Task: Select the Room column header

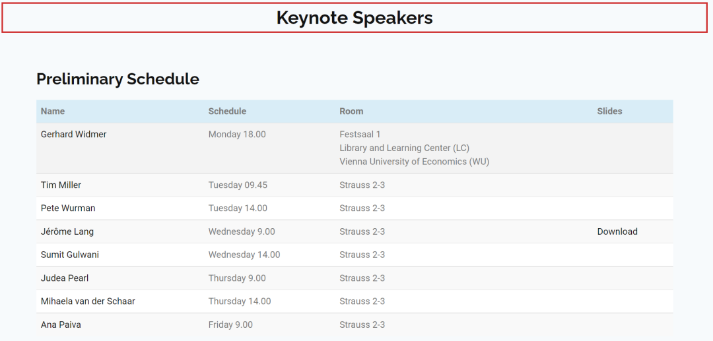Action: [x=351, y=111]
